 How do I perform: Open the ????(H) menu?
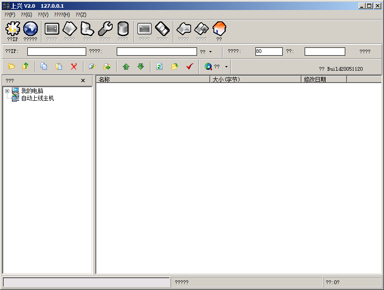click(62, 15)
